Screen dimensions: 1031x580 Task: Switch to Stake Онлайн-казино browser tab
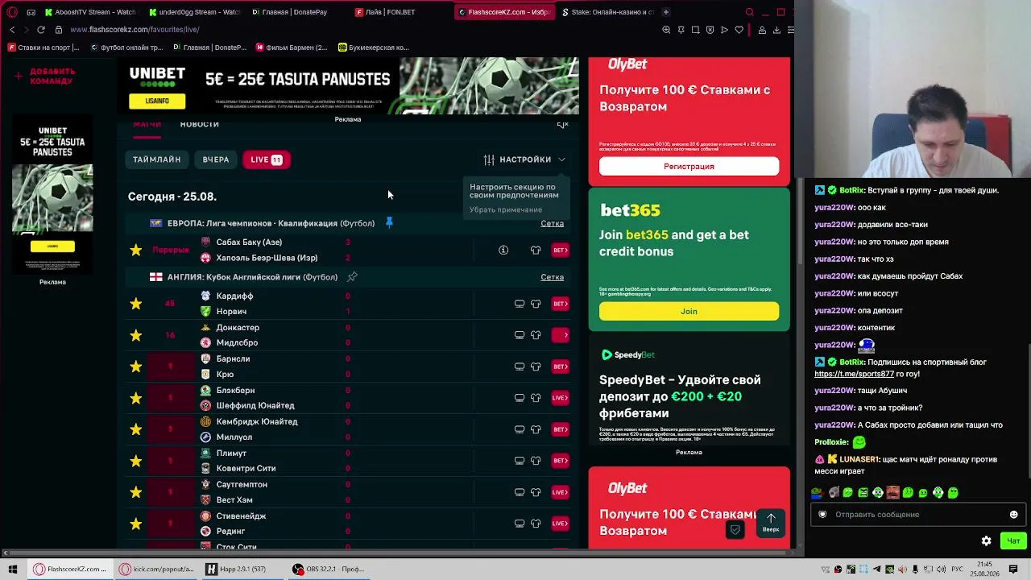coord(608,12)
